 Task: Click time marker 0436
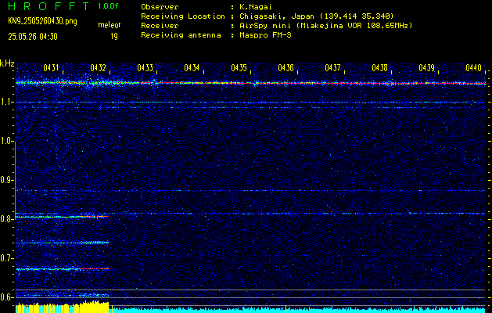(x=286, y=67)
